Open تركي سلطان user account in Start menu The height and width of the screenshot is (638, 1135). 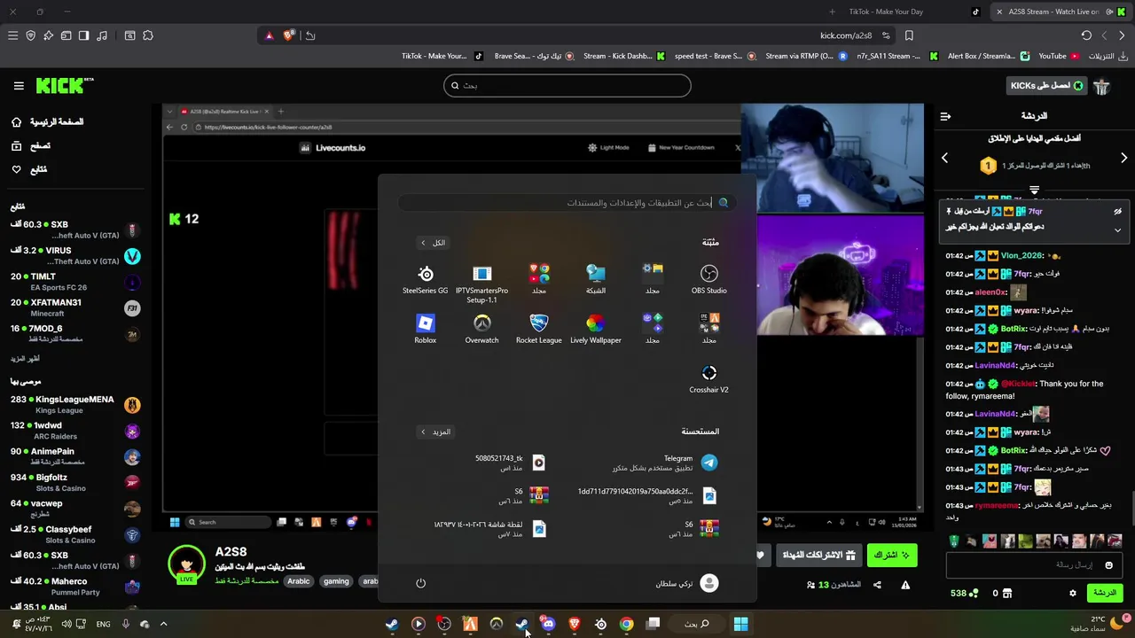coord(687,583)
